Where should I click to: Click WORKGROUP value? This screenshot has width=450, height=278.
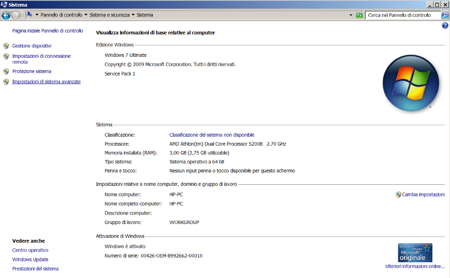pyautogui.click(x=184, y=222)
